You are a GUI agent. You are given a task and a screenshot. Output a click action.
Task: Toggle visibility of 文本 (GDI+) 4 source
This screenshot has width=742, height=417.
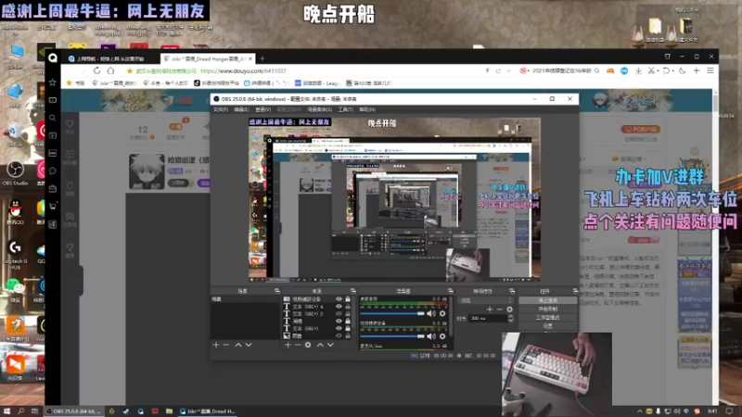coord(339,307)
